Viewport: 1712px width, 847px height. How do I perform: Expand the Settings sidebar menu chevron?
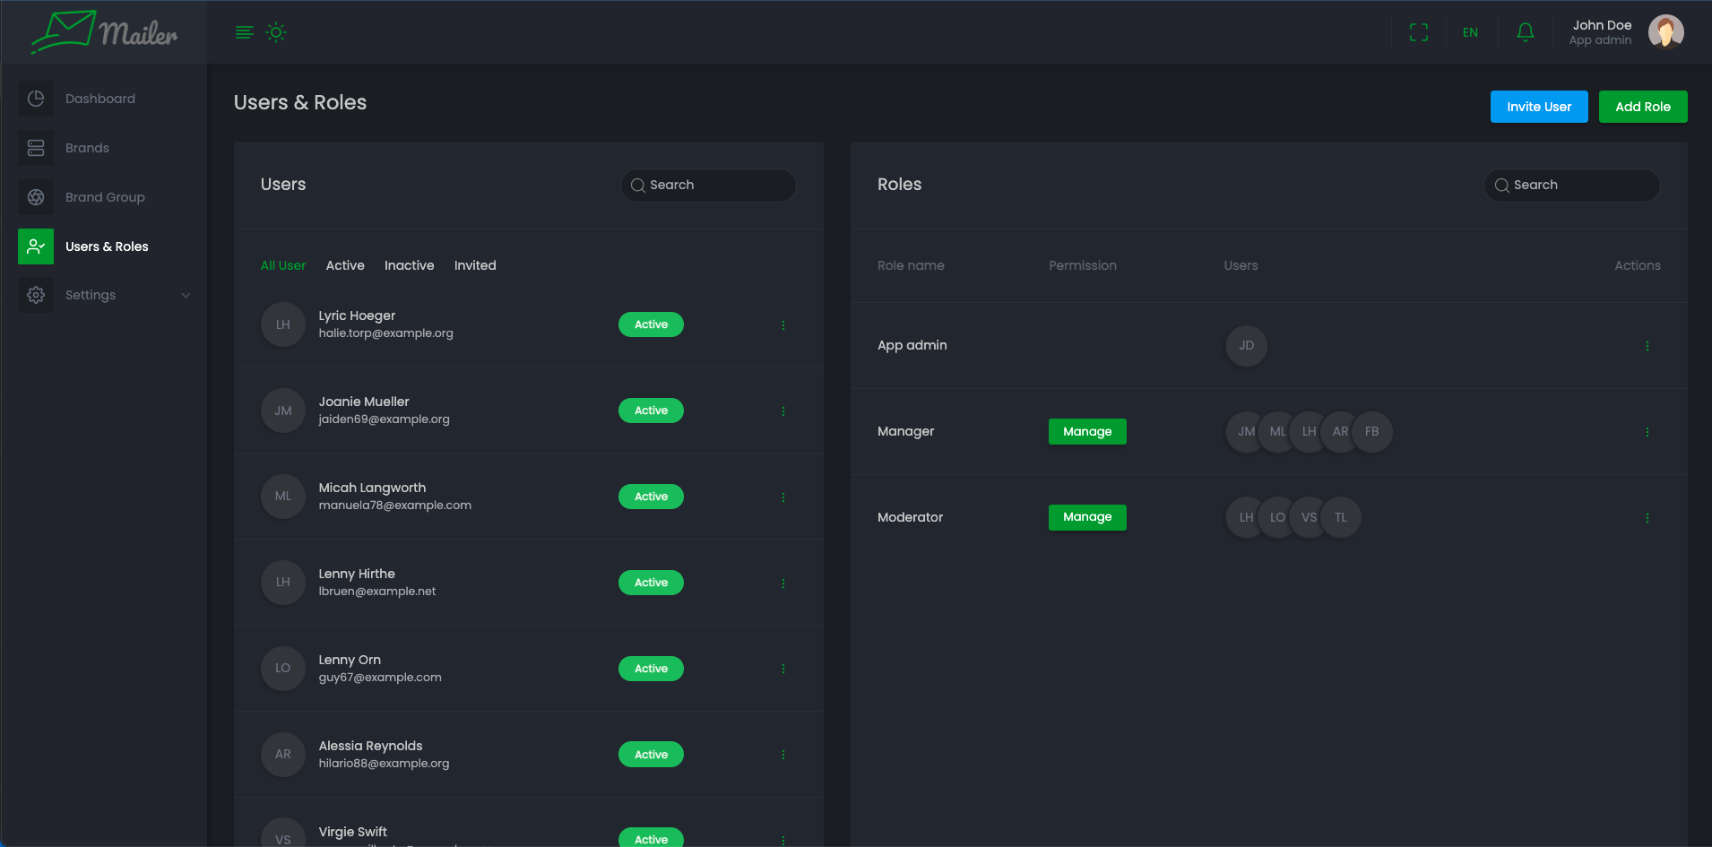186,295
